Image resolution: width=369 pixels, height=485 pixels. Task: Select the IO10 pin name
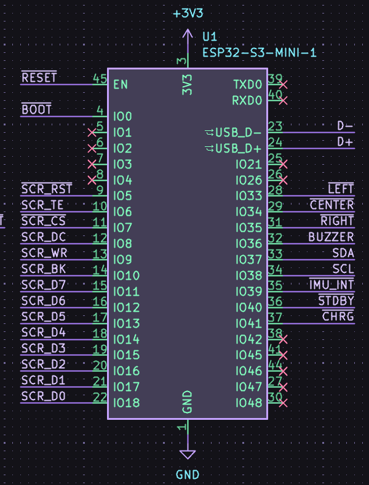126,275
